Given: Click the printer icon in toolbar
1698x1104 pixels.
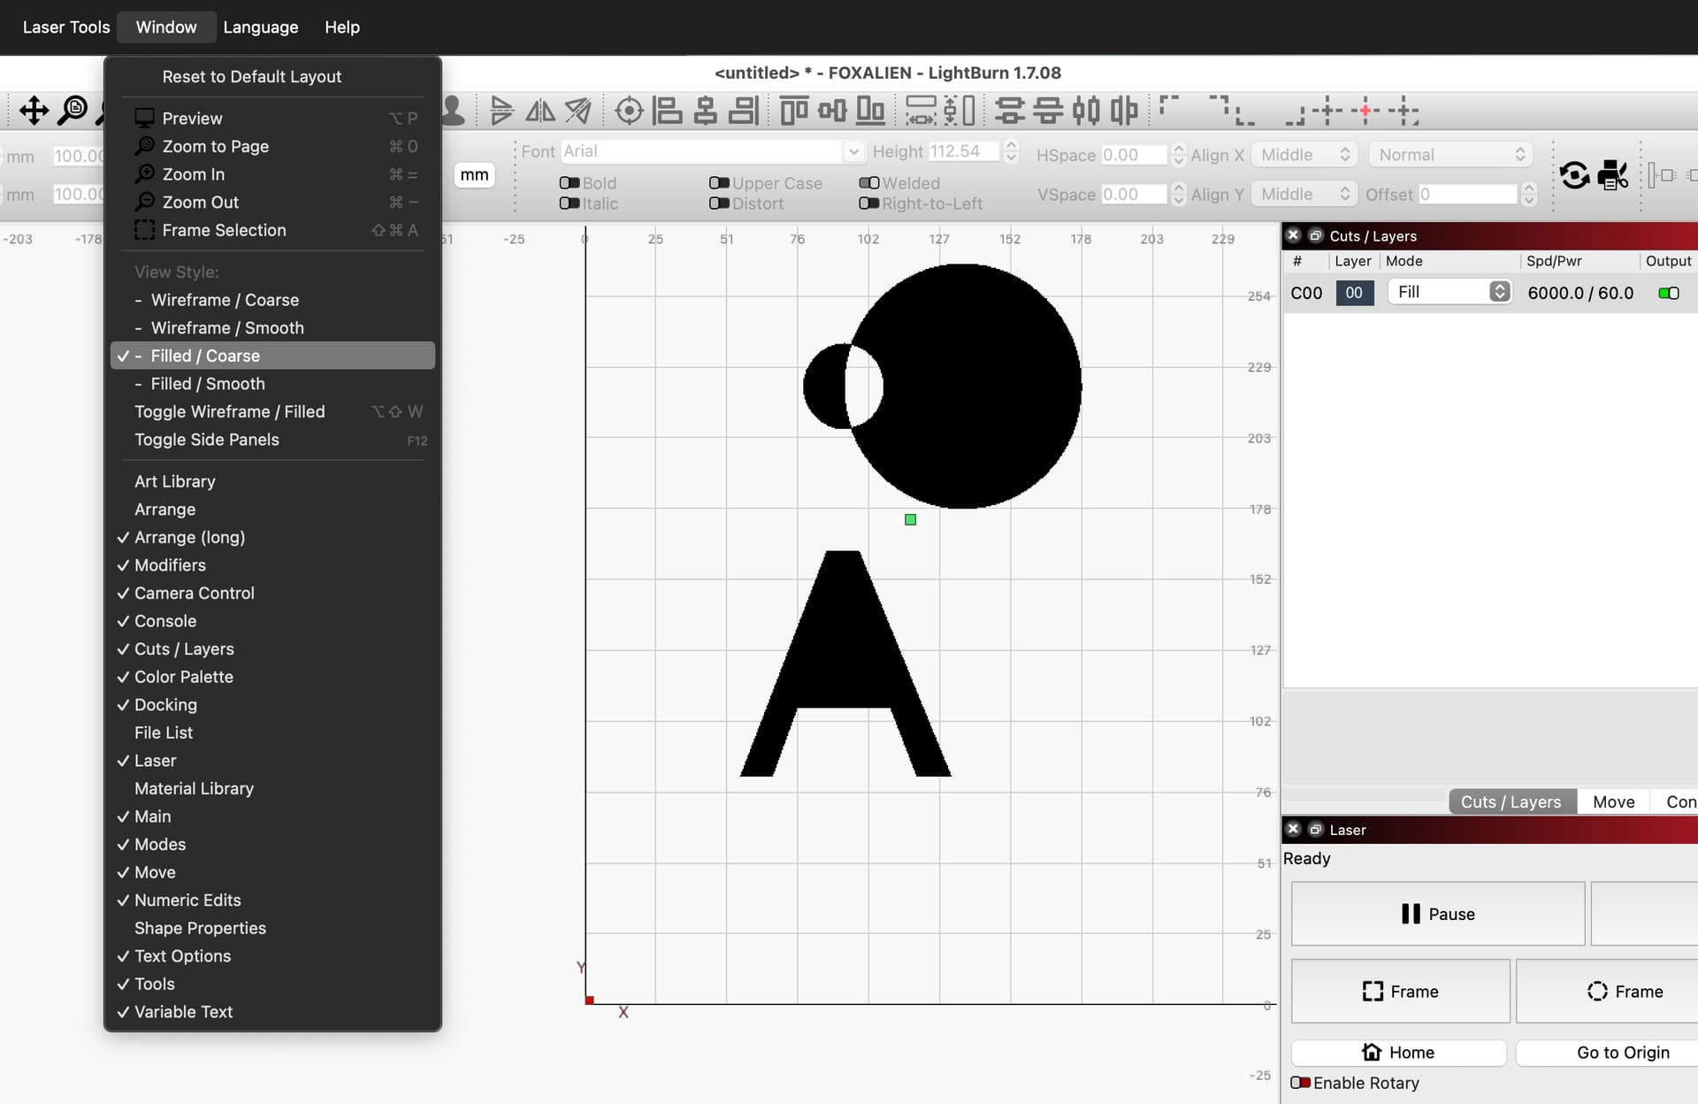Looking at the screenshot, I should coord(1613,174).
